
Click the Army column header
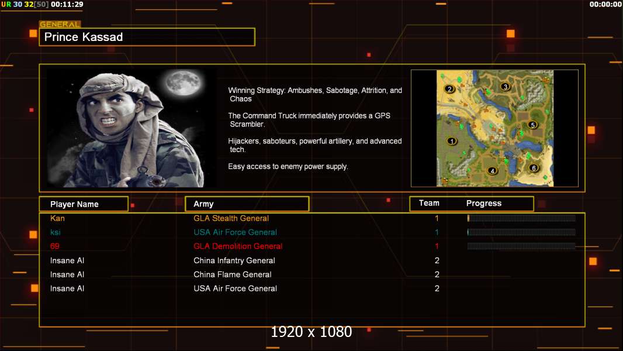[x=247, y=204]
